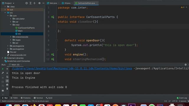The width and height of the screenshot is (189, 106).
Task: Open run configuration wrench icon
Action: (x=3, y=73)
